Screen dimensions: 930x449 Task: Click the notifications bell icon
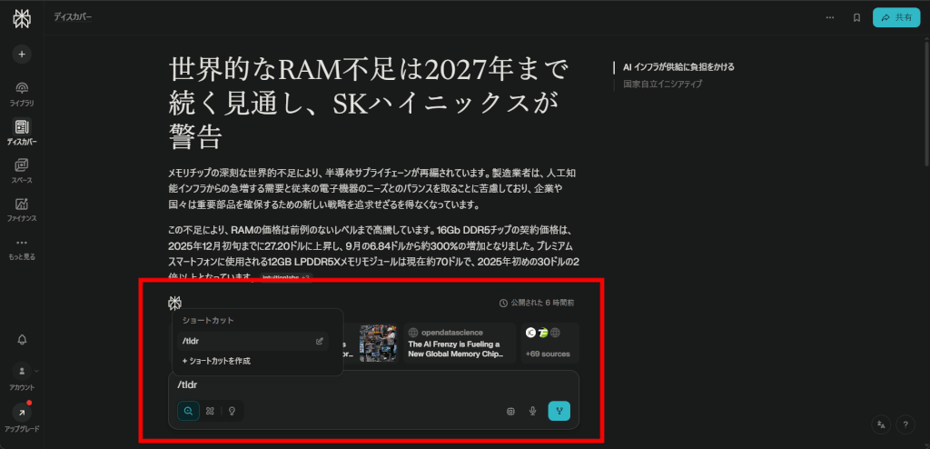(x=22, y=339)
